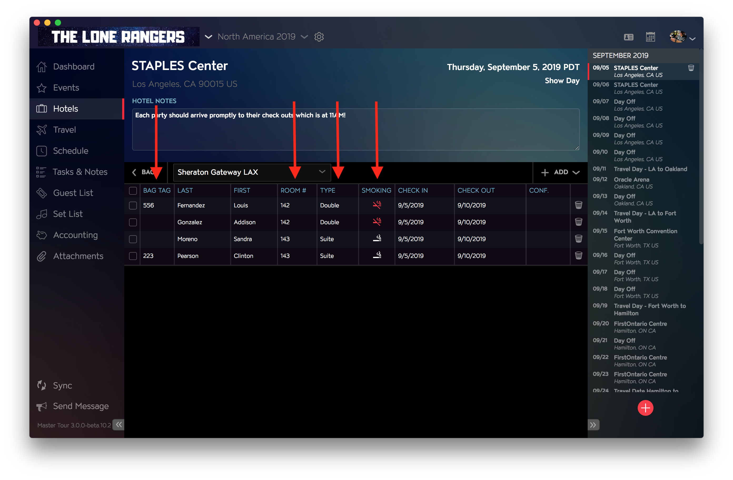Click the Travel airplane icon in sidebar
Image resolution: width=733 pixels, height=480 pixels.
42,130
